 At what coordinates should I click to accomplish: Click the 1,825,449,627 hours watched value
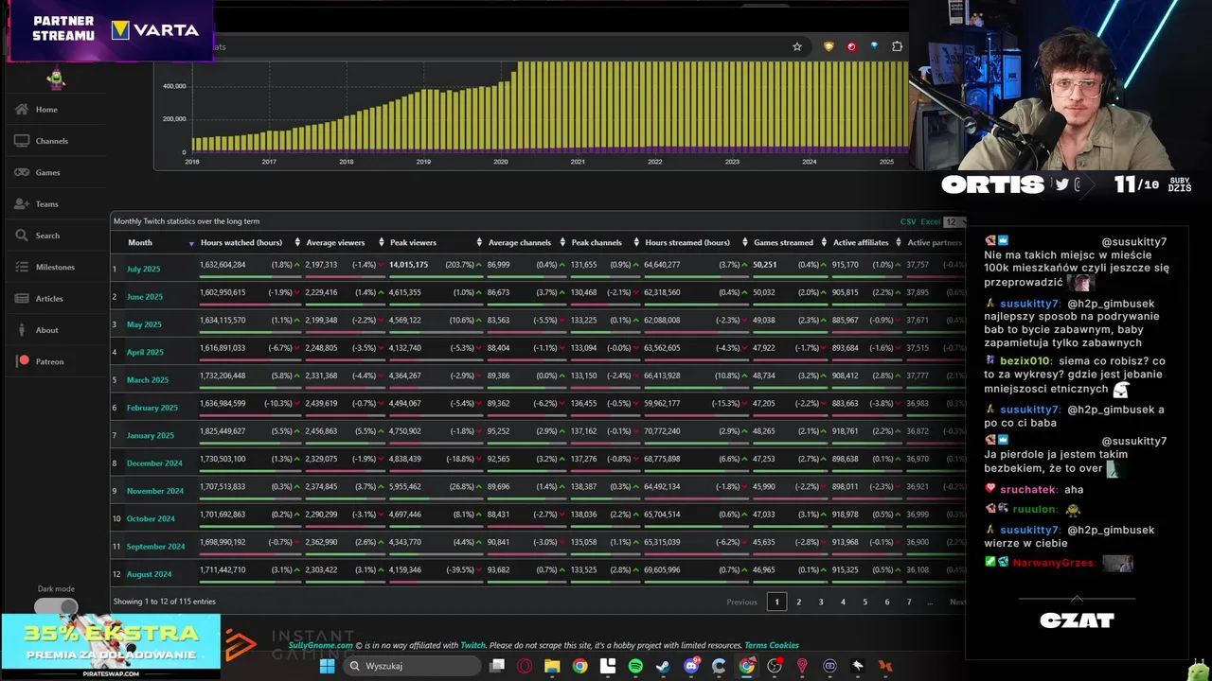[x=223, y=431]
